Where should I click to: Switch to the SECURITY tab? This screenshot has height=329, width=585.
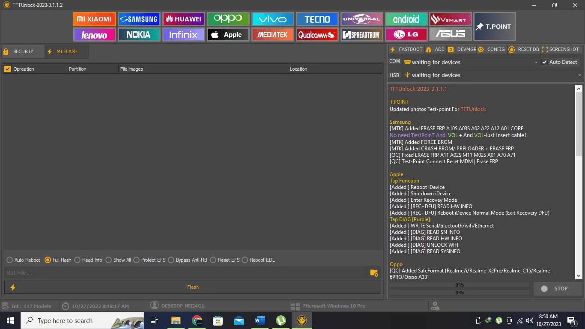(x=23, y=51)
